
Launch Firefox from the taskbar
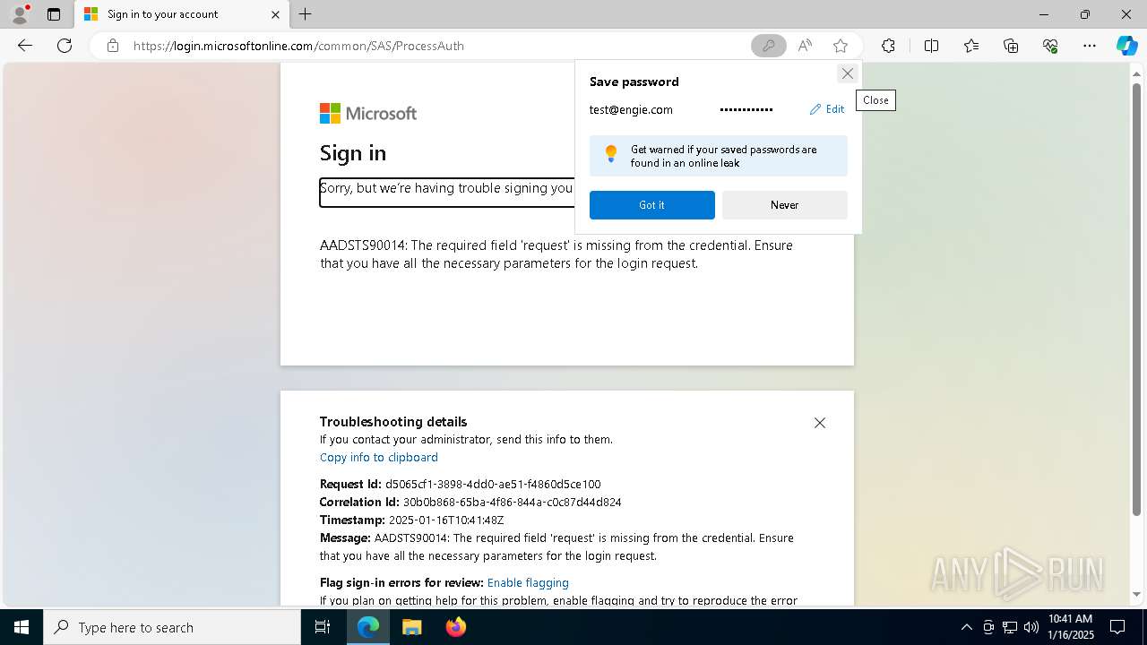pos(455,627)
